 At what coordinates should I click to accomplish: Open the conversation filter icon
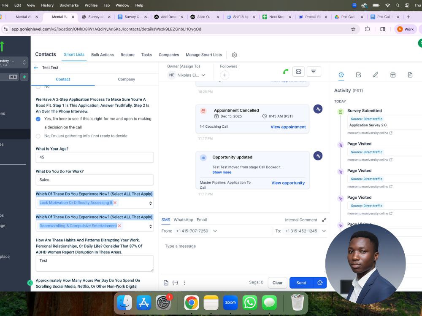tap(313, 72)
